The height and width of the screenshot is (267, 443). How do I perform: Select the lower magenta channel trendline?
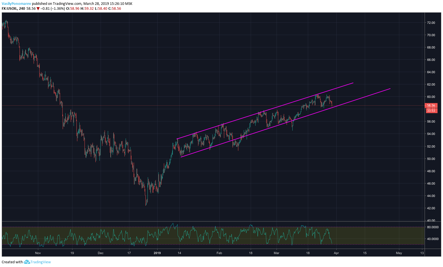click(x=285, y=123)
